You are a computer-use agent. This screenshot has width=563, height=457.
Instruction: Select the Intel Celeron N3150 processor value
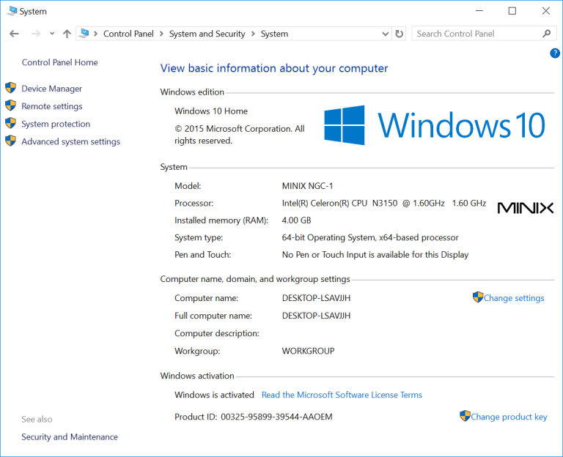[384, 204]
